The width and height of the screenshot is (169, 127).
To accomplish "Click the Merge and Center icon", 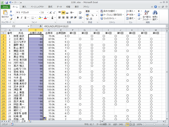I will (x=80, y=18).
